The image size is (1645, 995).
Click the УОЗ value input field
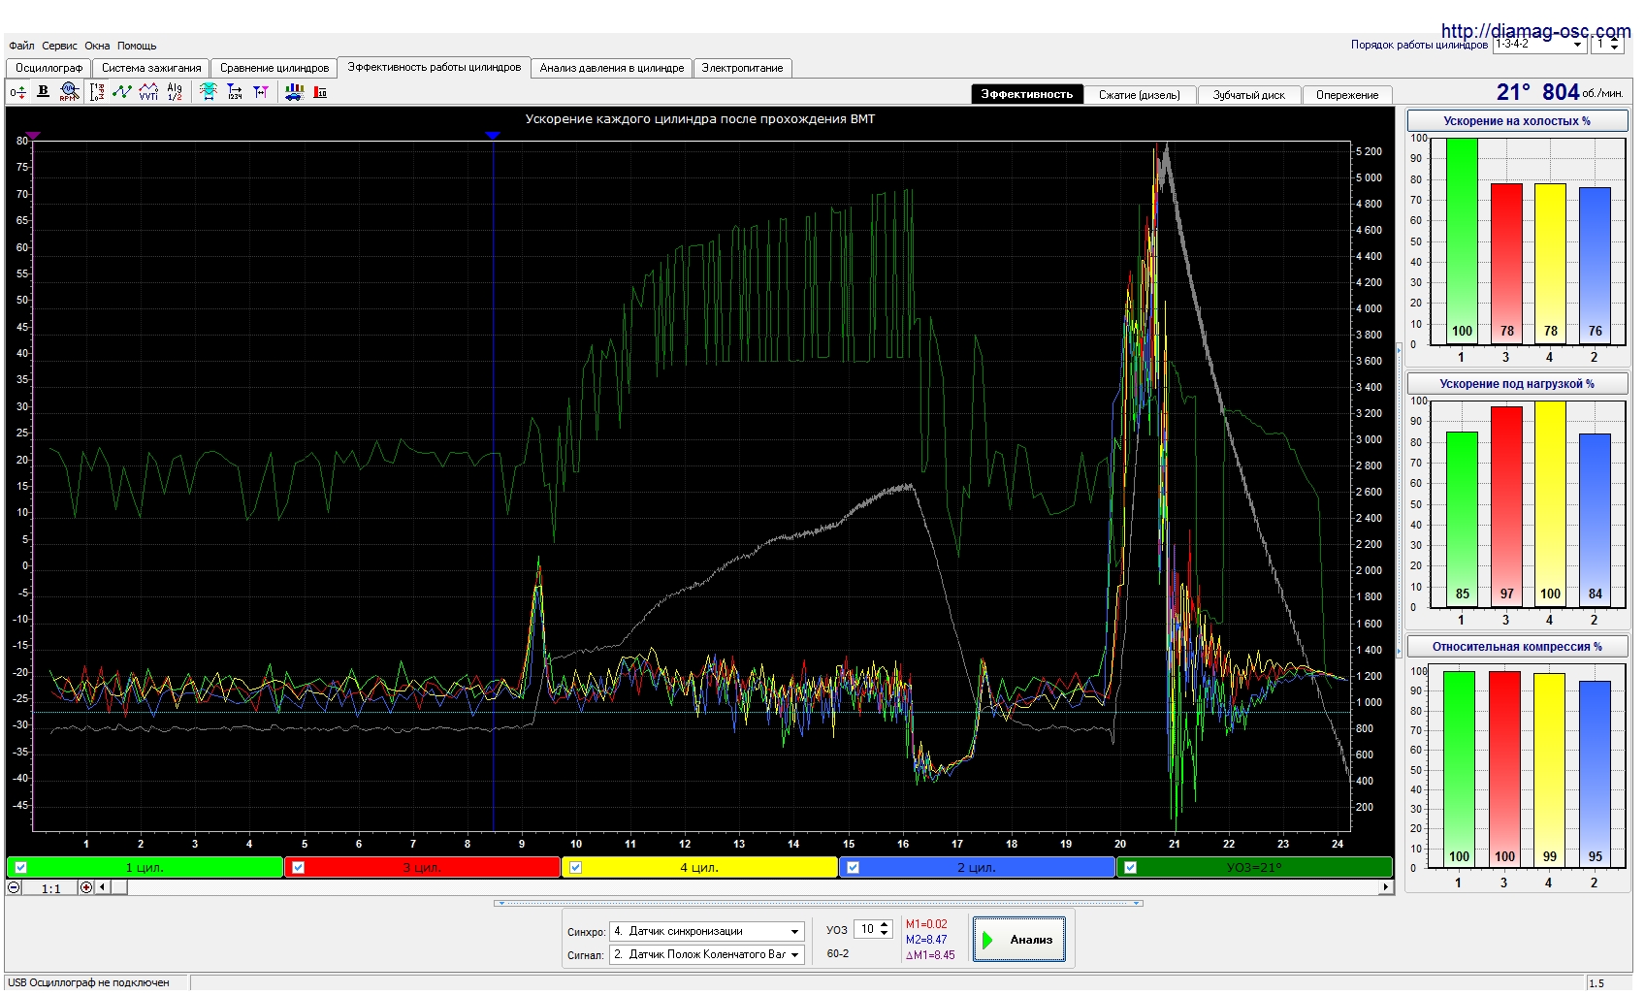(865, 930)
